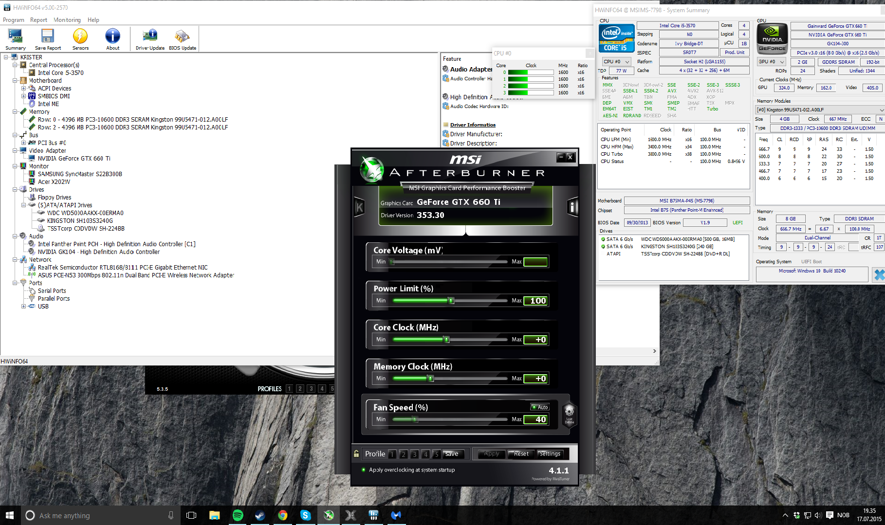Viewport: 885px width, 525px height.
Task: Click the NVIDIA GeForce logo in System Summary
Action: pyautogui.click(x=772, y=38)
